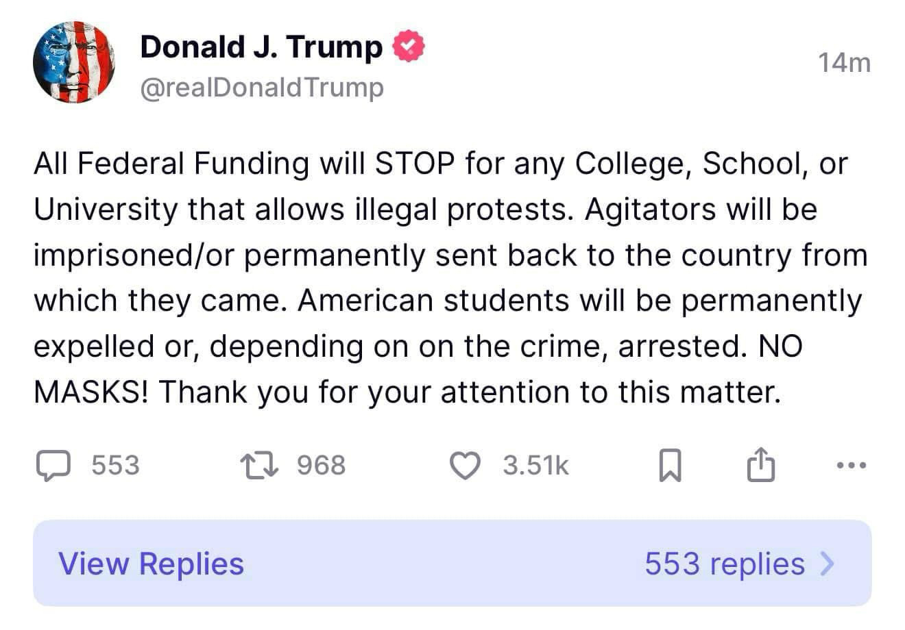
Task: Click the Donald J. Trump display name
Action: click(x=261, y=47)
